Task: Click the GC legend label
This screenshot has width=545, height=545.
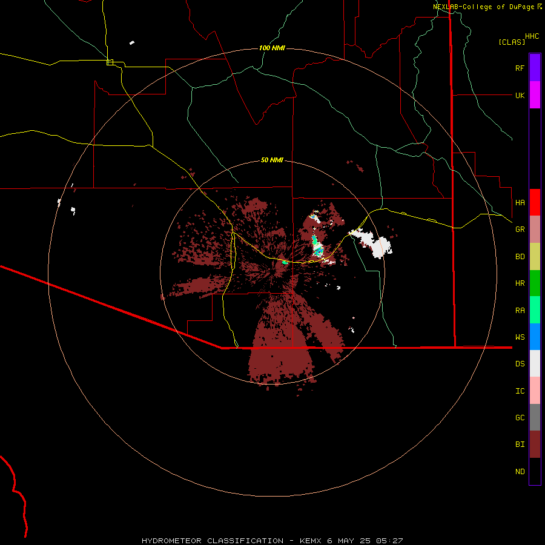Action: 520,418
